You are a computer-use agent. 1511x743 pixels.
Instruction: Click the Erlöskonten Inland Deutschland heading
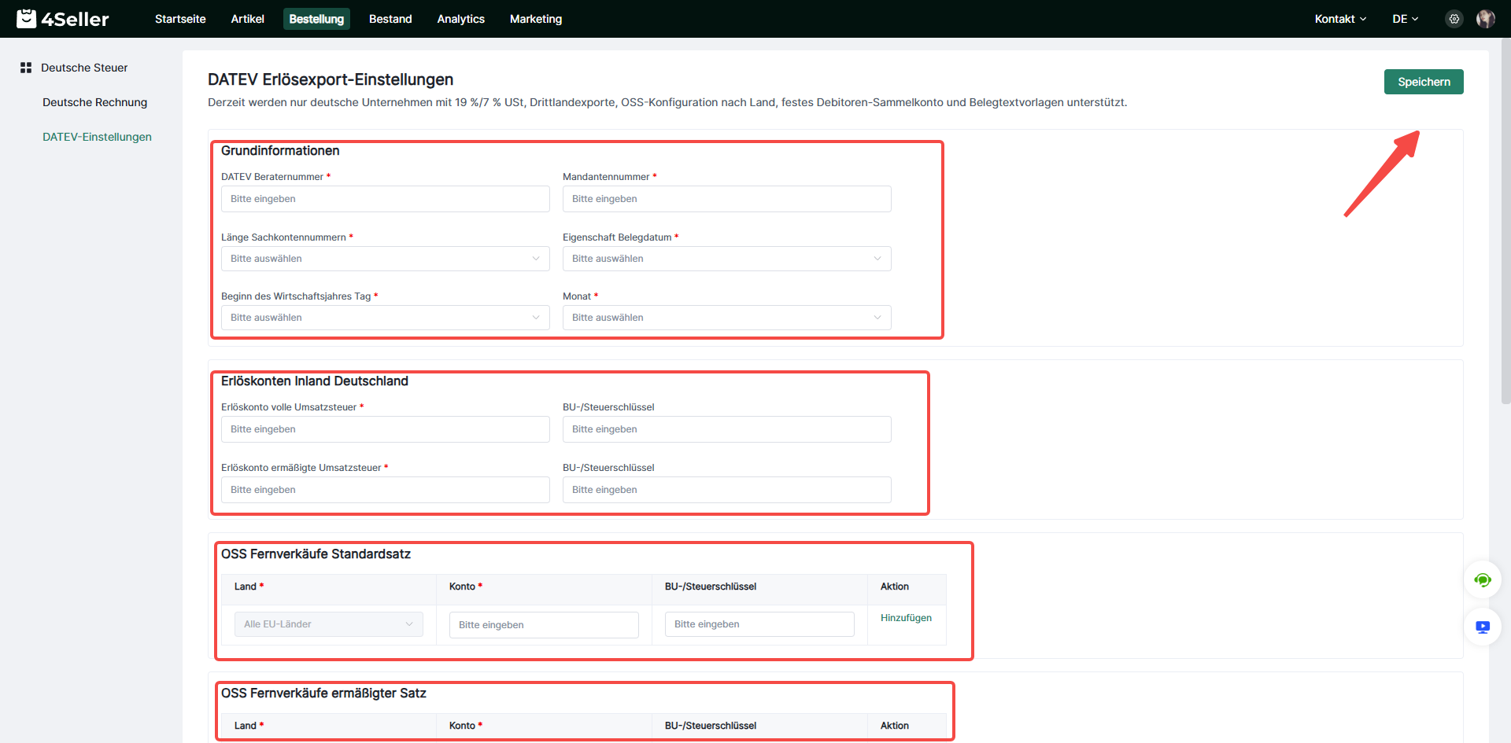point(315,381)
